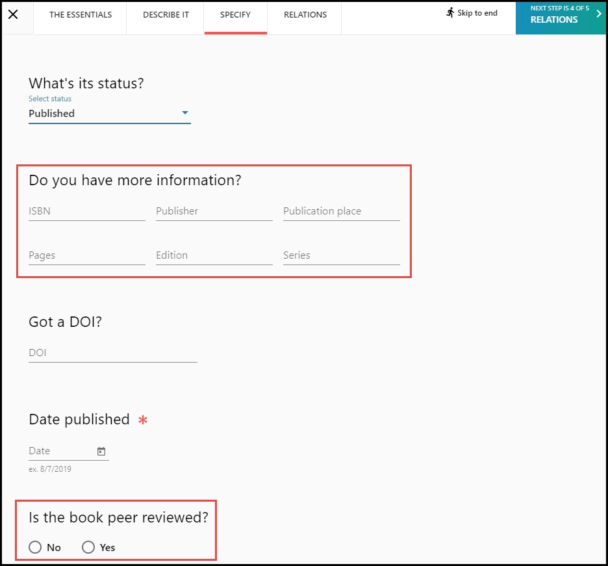The height and width of the screenshot is (566, 608).
Task: Close the form with the X icon
Action: (13, 14)
